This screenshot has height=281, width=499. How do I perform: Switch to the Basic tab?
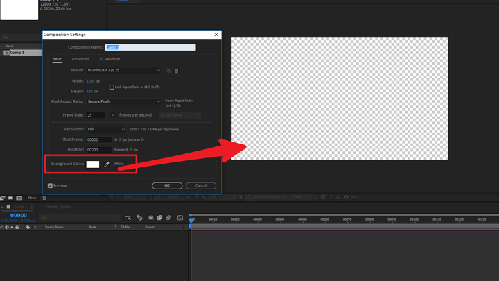pos(57,59)
